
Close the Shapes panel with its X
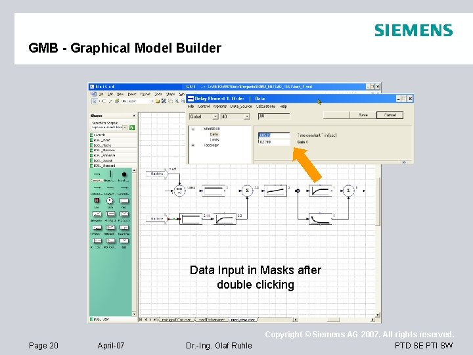[x=134, y=116]
